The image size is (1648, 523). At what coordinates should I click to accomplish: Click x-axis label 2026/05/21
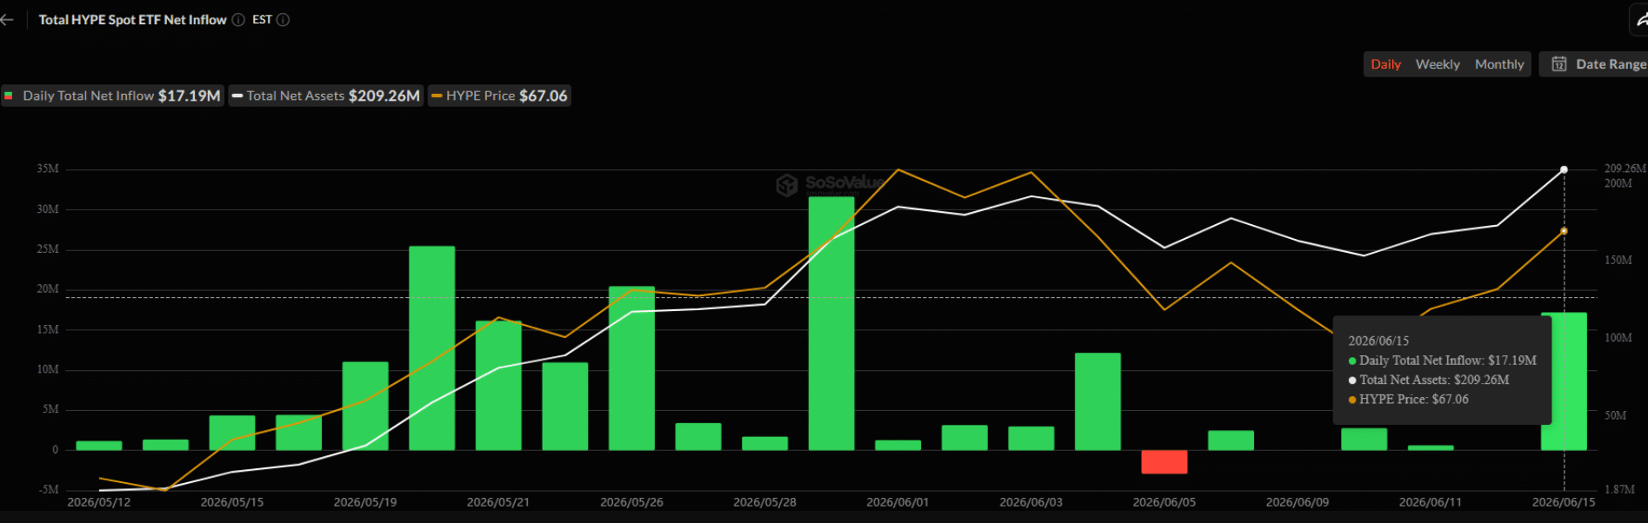coord(498,502)
